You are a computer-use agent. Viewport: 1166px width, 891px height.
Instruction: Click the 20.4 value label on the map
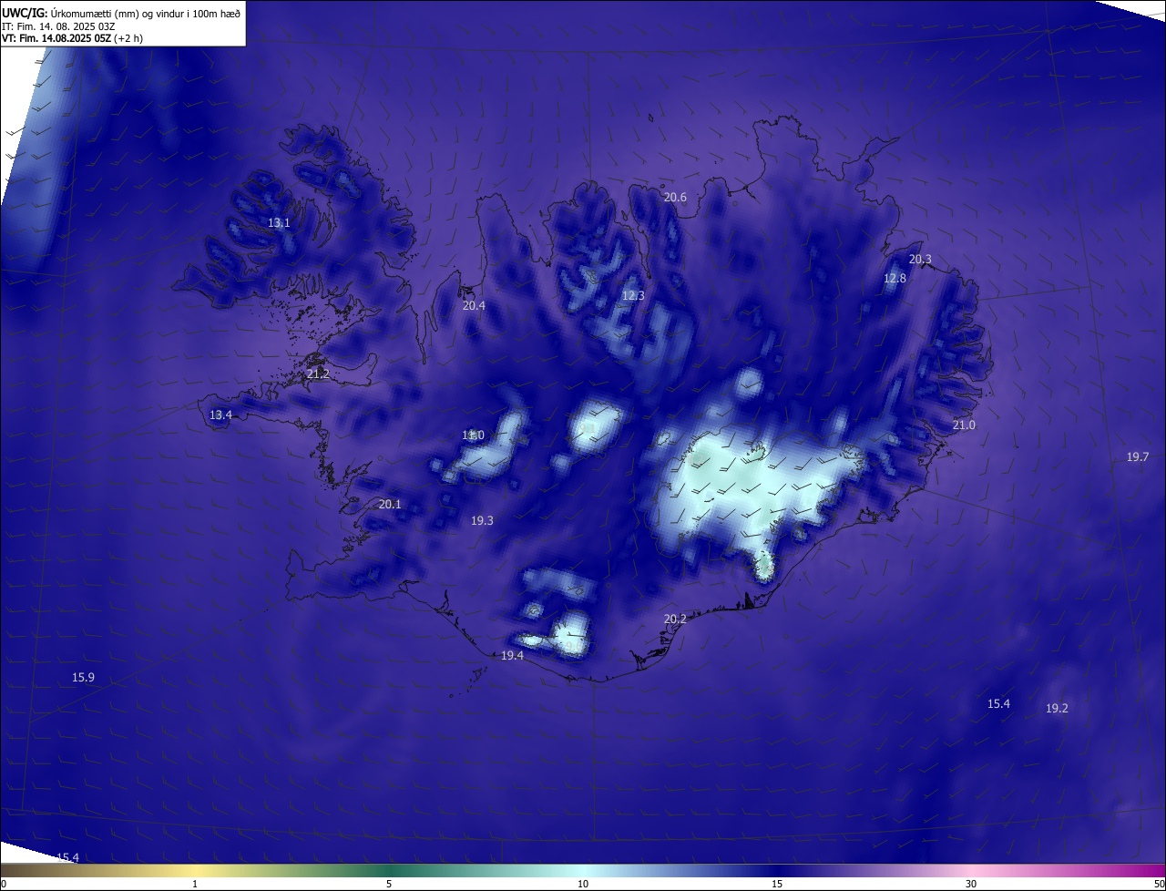point(474,305)
